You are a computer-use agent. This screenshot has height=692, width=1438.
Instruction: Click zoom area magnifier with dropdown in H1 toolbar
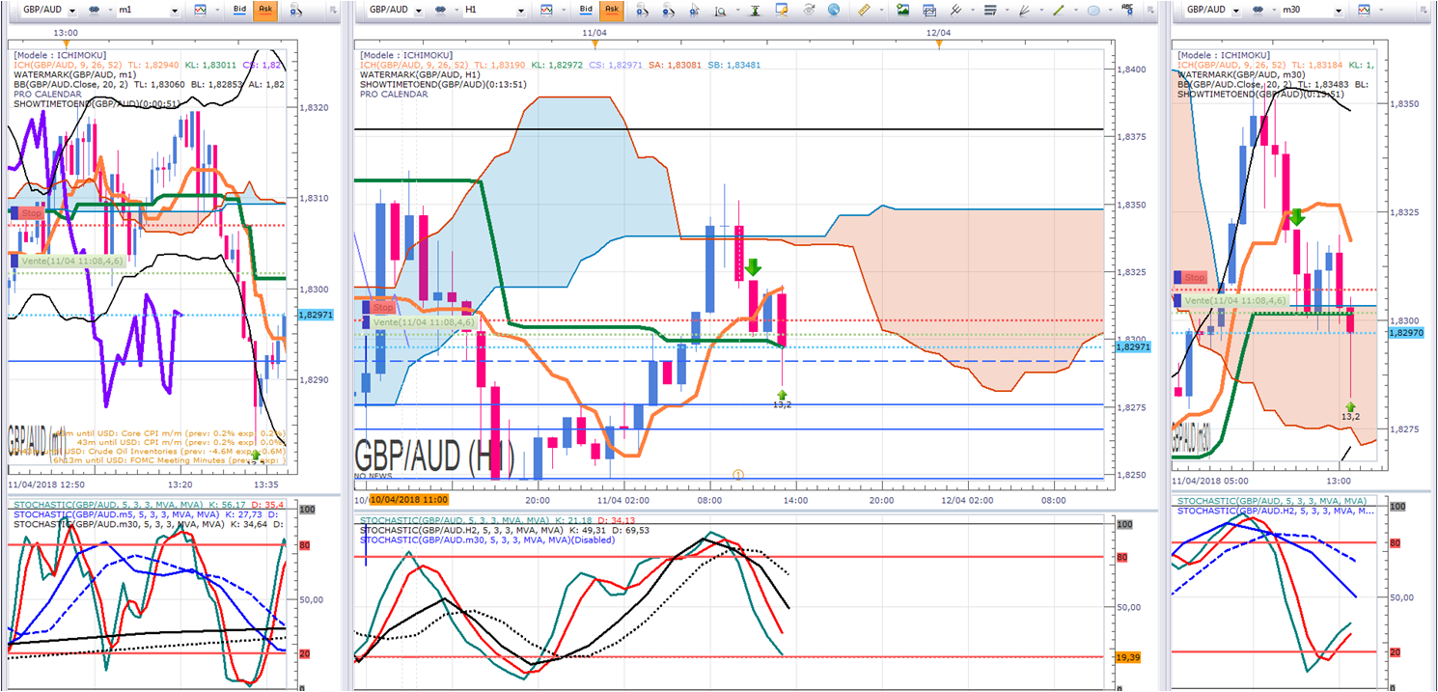721,11
